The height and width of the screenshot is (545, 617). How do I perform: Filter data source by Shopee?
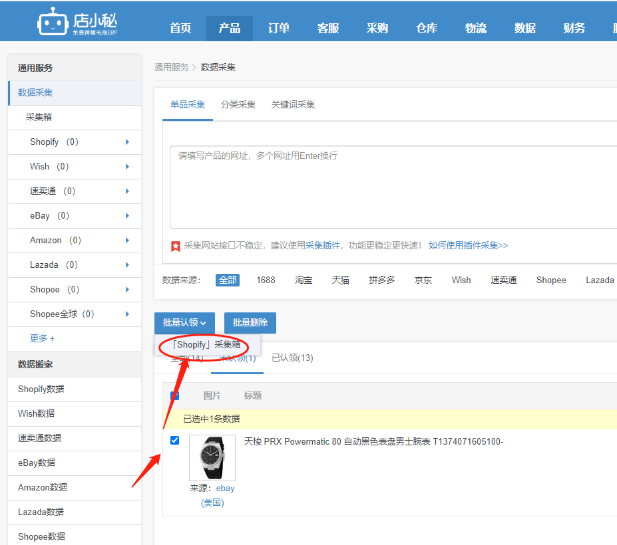pos(551,280)
